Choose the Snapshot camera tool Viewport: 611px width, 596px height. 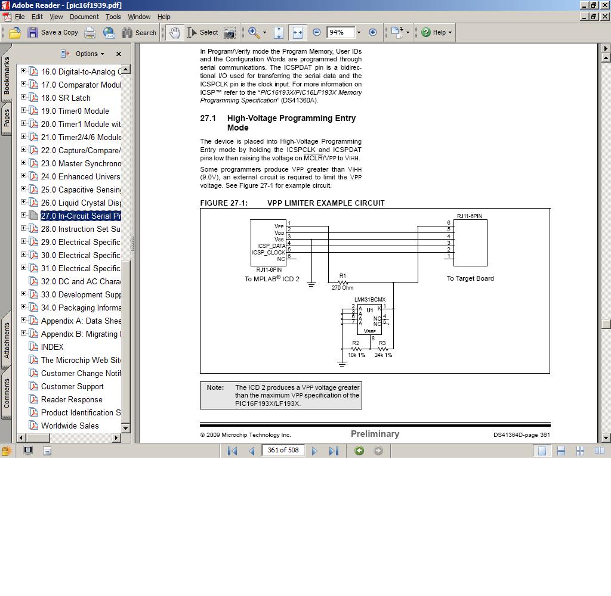230,33
